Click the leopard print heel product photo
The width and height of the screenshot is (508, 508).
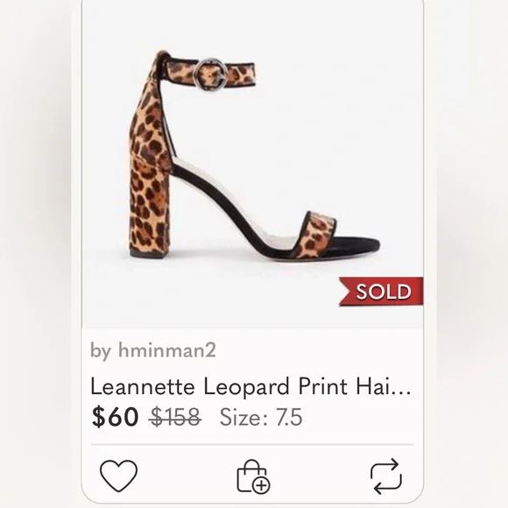point(254,156)
